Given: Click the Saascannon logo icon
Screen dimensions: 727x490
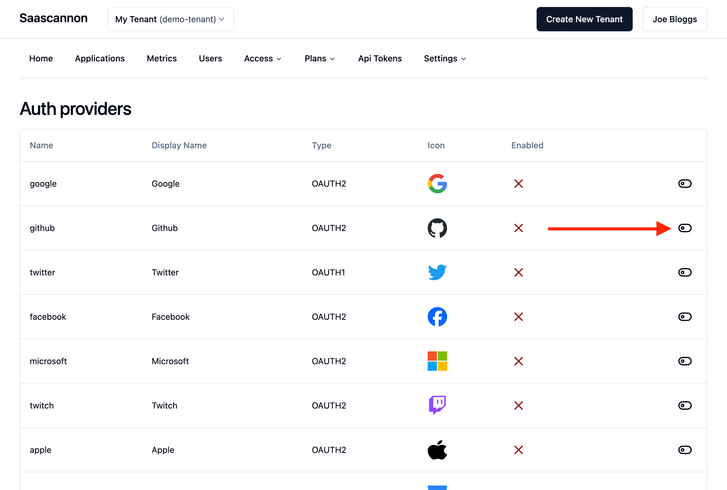Looking at the screenshot, I should click(54, 19).
